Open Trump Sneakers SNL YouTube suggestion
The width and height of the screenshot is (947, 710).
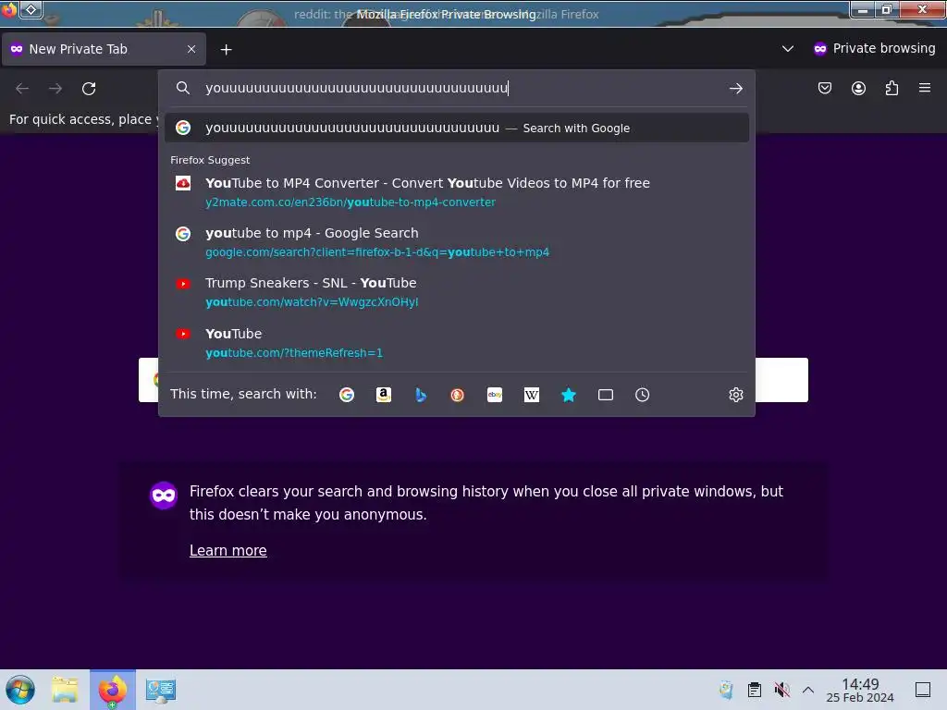pos(457,292)
